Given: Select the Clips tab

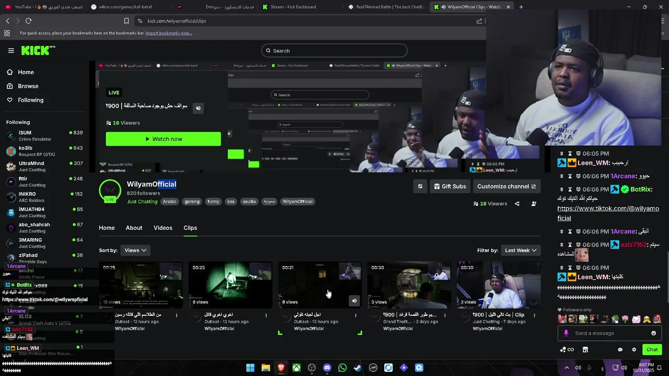Looking at the screenshot, I should 190,228.
